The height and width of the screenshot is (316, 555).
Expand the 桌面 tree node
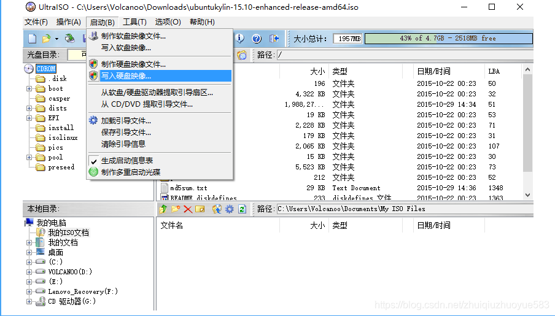pos(29,252)
